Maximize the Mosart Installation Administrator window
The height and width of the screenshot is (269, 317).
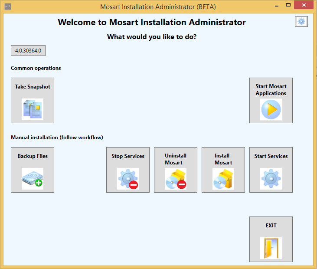288,5
